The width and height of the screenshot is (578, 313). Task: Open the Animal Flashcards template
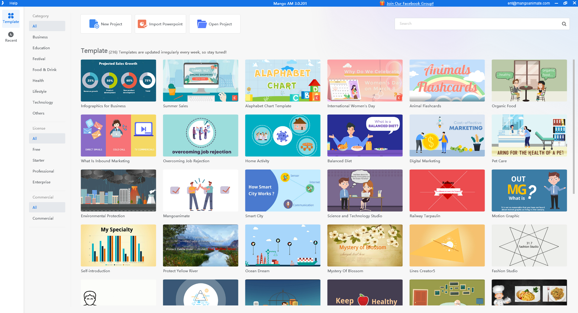(x=447, y=81)
